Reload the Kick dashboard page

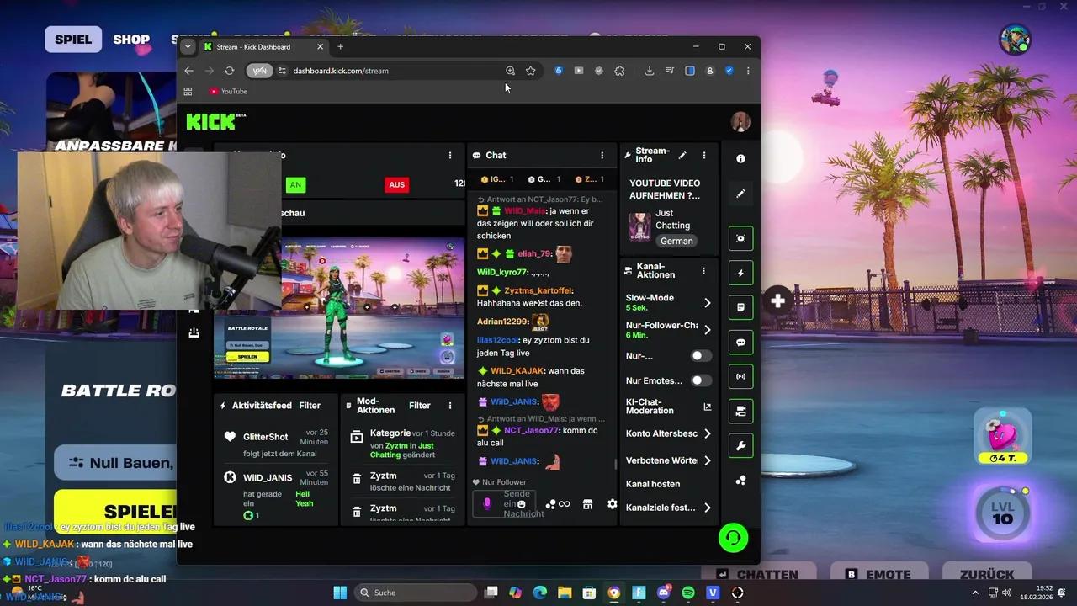229,71
